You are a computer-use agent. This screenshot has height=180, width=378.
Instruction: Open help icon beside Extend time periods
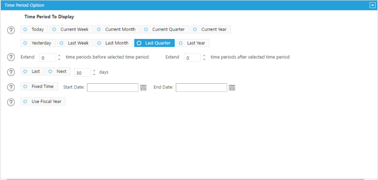point(11,57)
